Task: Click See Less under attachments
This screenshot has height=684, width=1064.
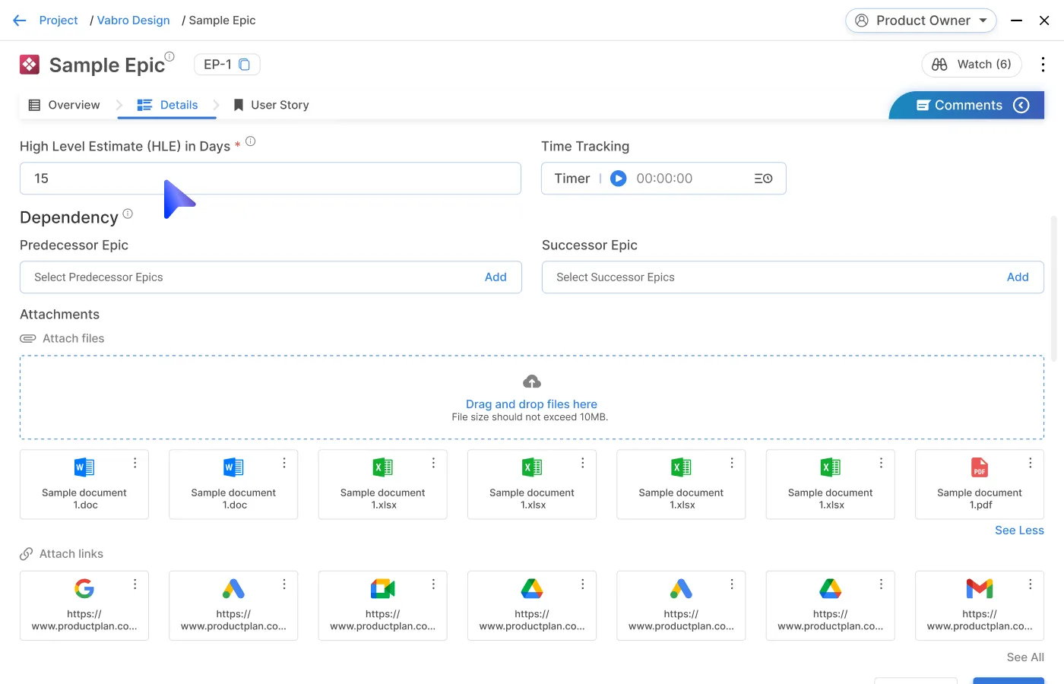Action: (1018, 530)
